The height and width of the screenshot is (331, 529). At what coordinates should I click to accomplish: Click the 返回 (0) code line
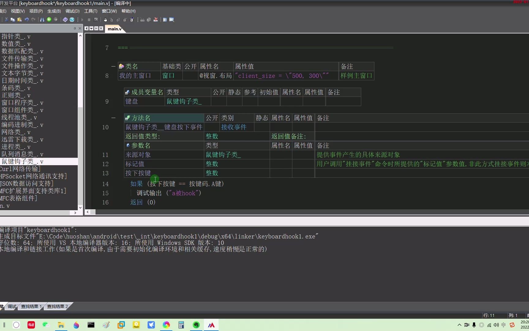(143, 202)
